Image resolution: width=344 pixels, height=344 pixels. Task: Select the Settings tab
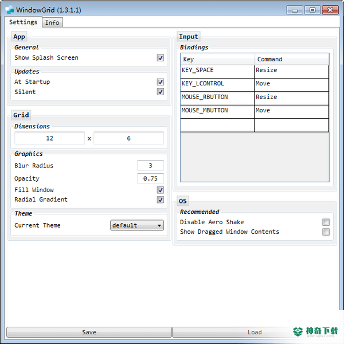(x=24, y=22)
